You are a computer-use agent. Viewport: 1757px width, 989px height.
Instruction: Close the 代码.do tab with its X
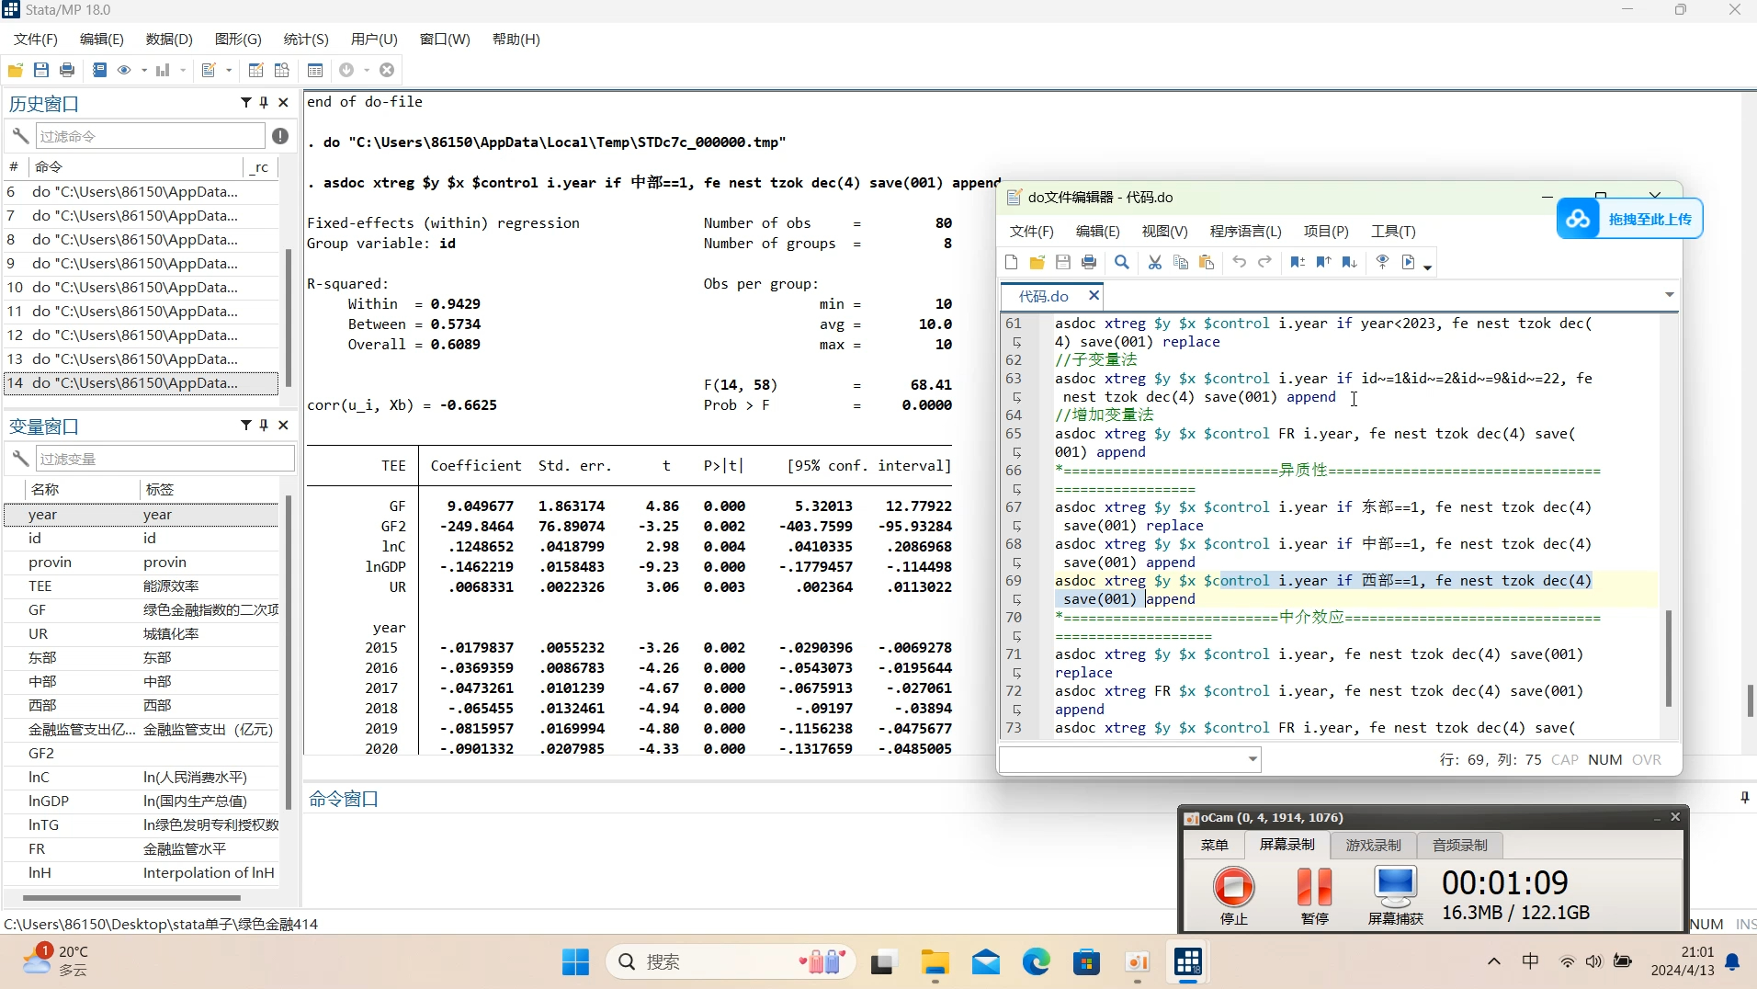1094,295
